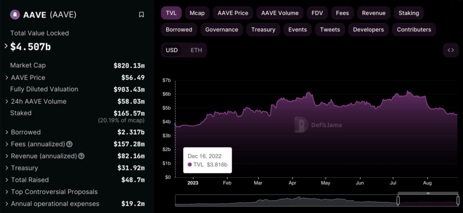Click the Fees annualized help icon
This screenshot has height=213, width=463.
69,144
